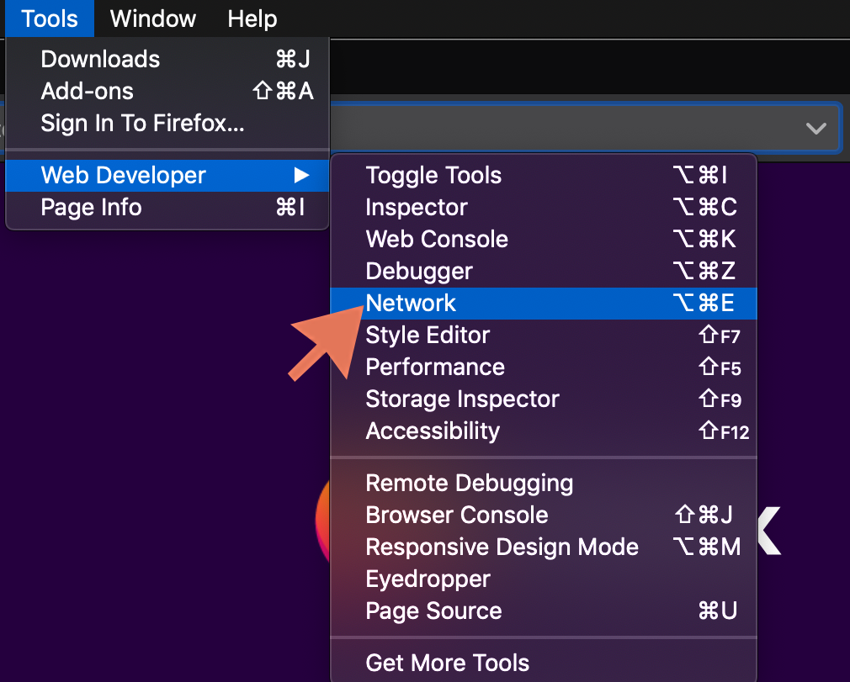Select Downloads from Tools menu

pos(100,60)
